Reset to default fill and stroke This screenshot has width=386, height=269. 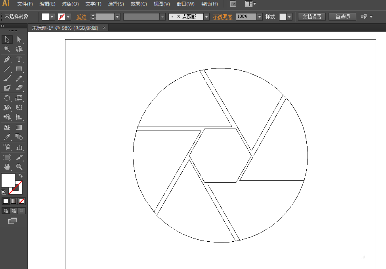pyautogui.click(x=4, y=192)
